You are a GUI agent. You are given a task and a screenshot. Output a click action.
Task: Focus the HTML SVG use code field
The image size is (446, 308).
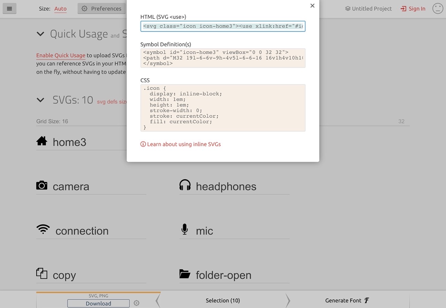click(223, 26)
